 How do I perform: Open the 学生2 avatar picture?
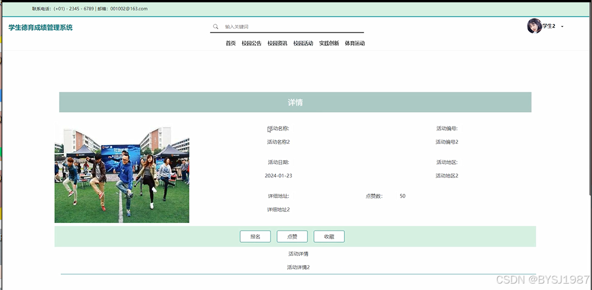(535, 26)
